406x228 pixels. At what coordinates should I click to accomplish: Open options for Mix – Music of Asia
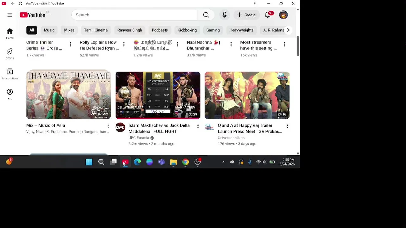point(109,126)
